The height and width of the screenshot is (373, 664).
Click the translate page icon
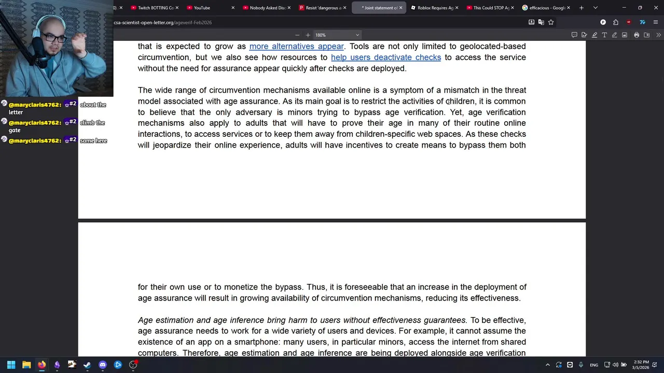541,22
